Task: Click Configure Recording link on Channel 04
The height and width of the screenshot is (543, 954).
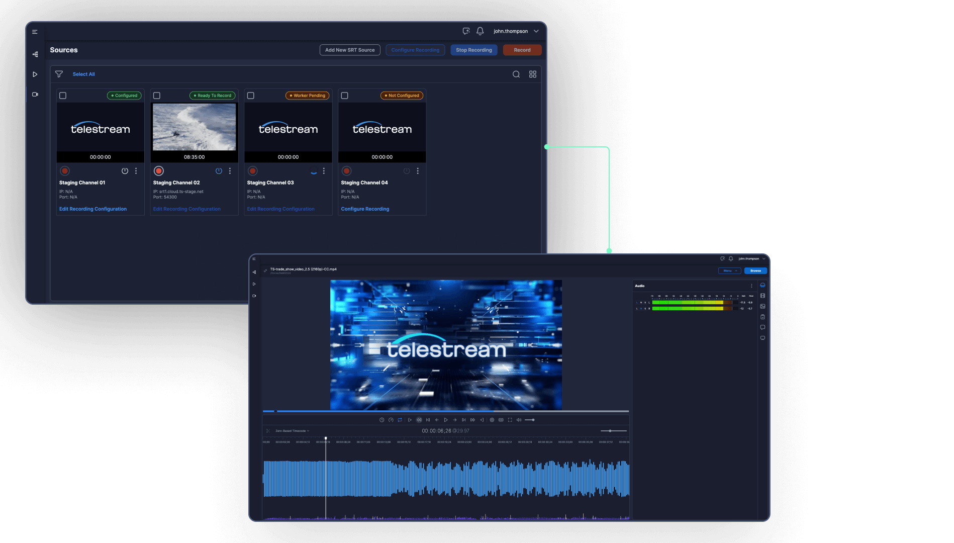Action: tap(365, 209)
